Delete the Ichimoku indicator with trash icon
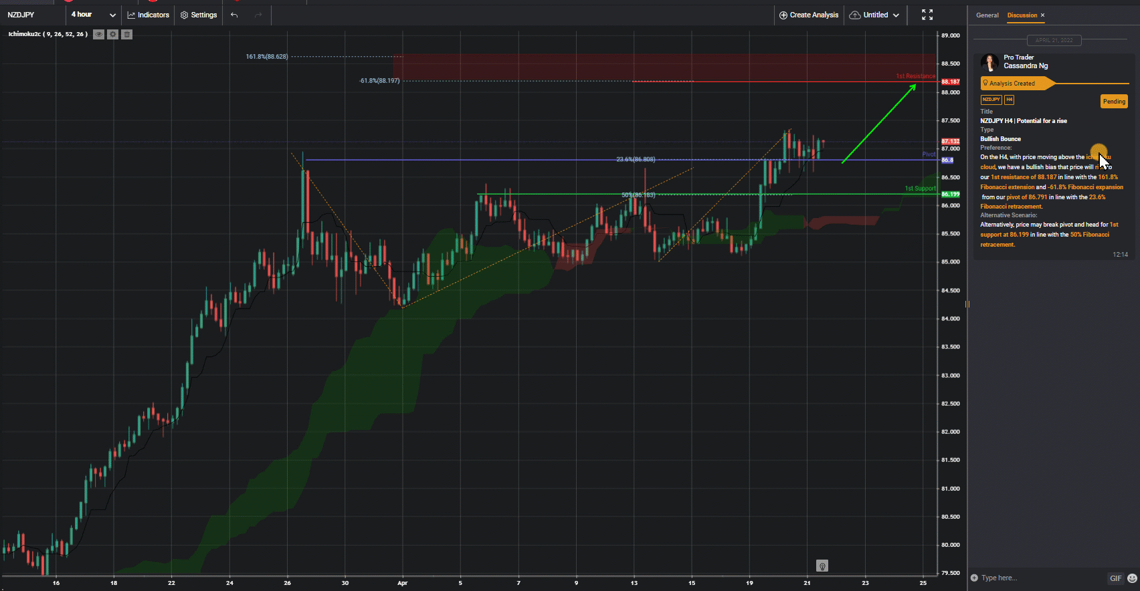 (126, 34)
